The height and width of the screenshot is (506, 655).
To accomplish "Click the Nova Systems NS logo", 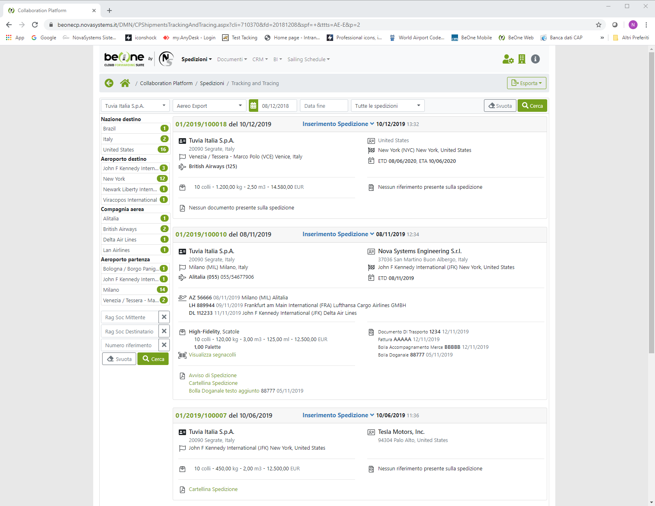I will click(166, 59).
